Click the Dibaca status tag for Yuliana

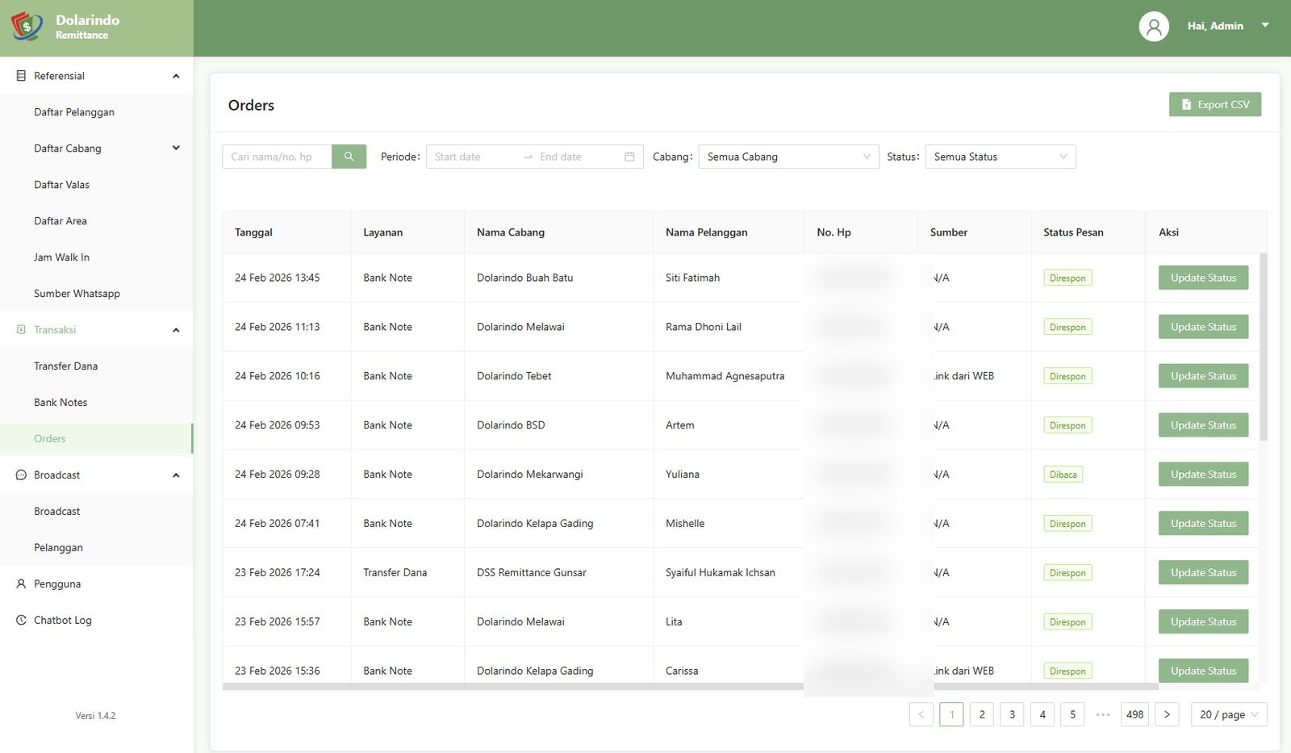pos(1063,475)
